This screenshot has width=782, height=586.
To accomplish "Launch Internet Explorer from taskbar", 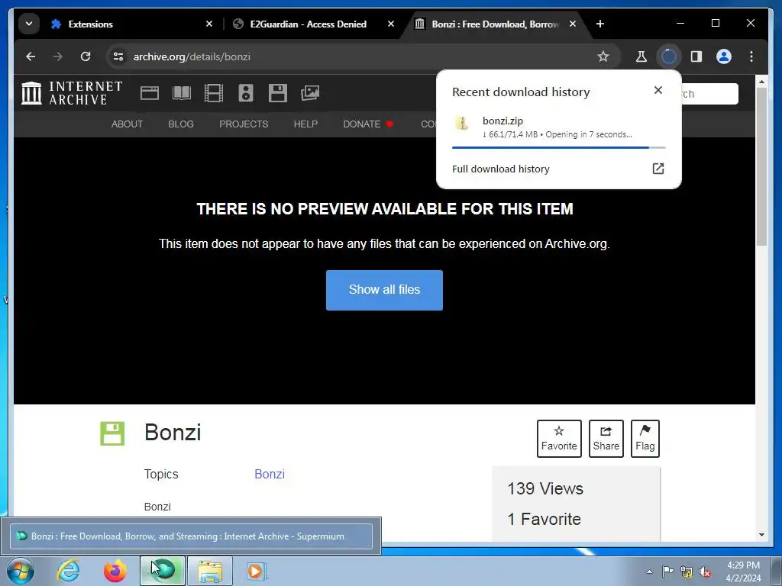I will tap(68, 571).
